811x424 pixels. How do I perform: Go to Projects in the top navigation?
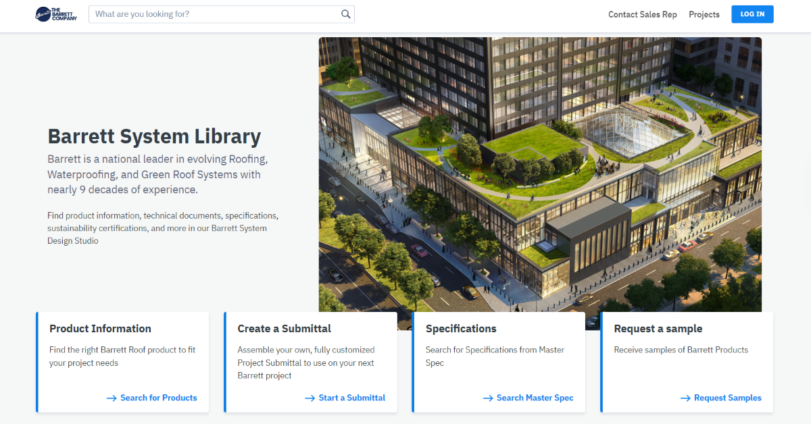click(x=704, y=14)
